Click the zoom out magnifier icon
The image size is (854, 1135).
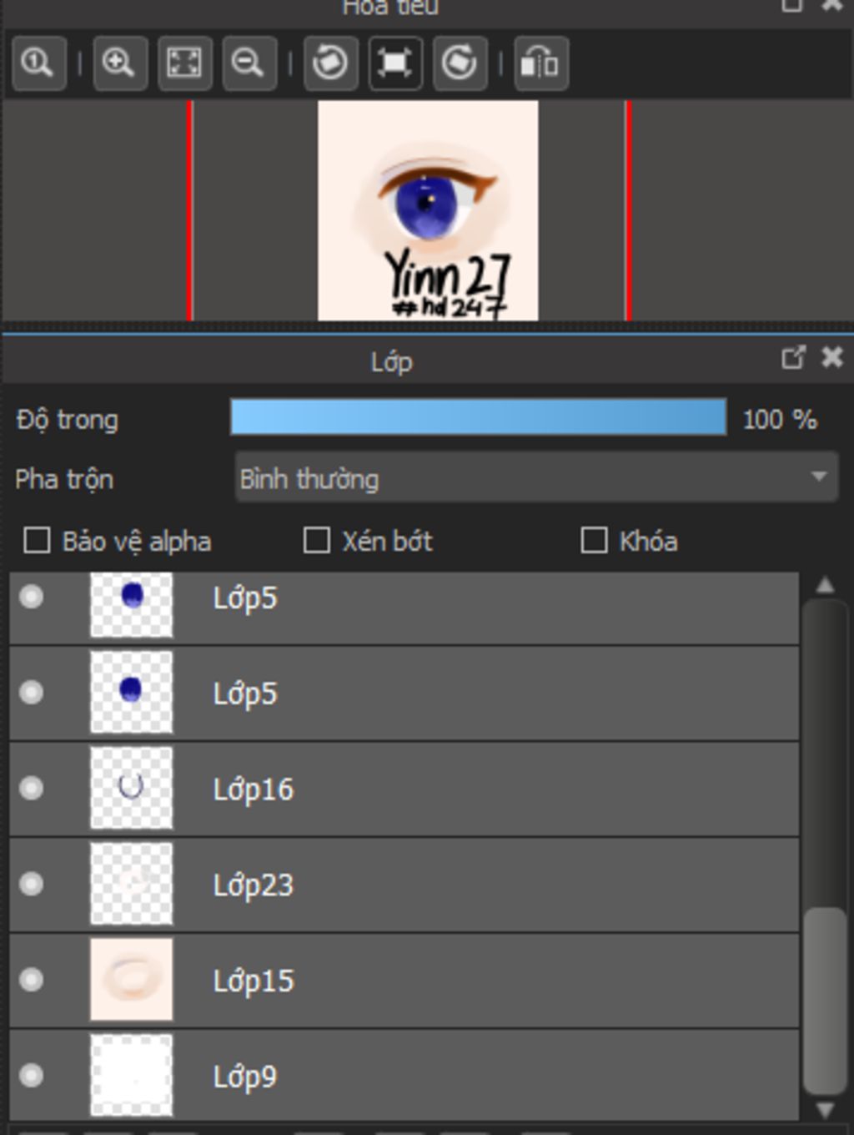coord(249,63)
